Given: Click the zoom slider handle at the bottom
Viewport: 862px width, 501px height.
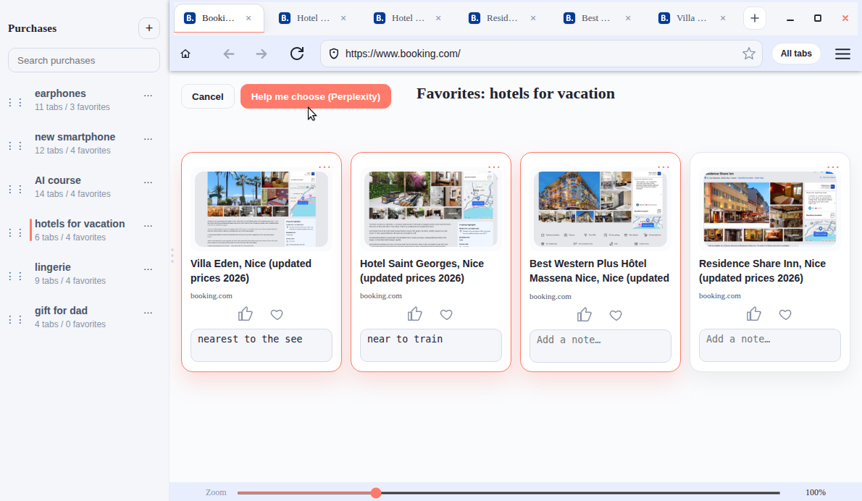Looking at the screenshot, I should coord(375,492).
